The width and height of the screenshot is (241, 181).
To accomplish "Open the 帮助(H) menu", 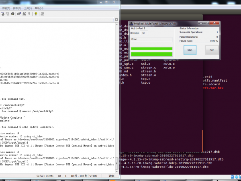I will [x=39, y=8].
